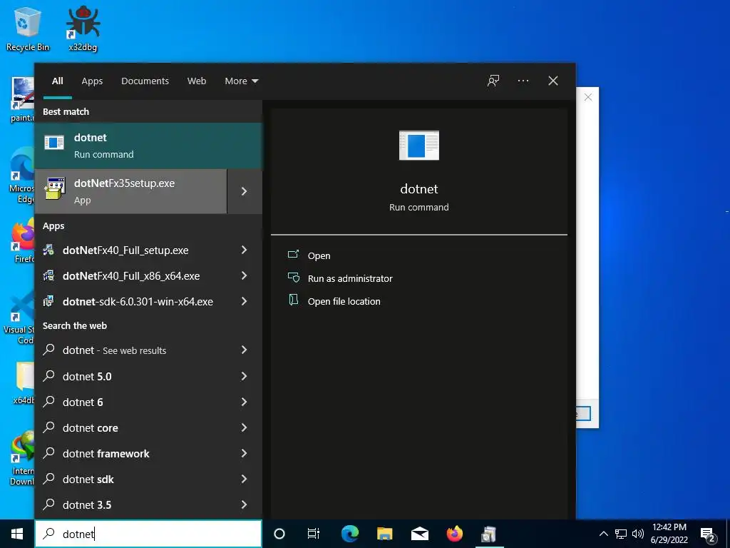Expand the 'dotnet 5.0' web suggestion arrow
This screenshot has height=548, width=730.
tap(245, 376)
